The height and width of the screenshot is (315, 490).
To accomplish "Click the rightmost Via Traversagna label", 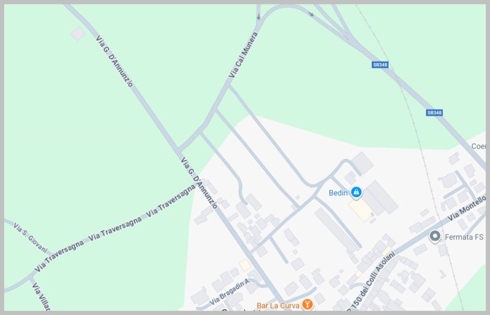I will pyautogui.click(x=171, y=201).
